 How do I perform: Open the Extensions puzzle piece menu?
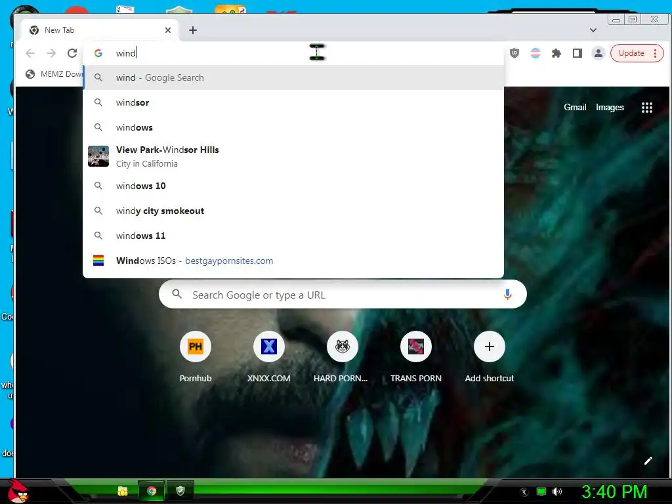pos(556,53)
